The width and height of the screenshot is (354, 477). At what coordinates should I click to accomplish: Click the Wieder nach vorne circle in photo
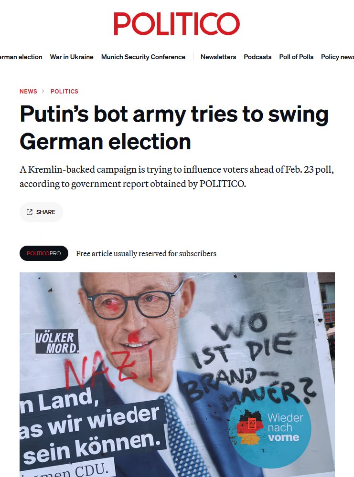tap(270, 432)
